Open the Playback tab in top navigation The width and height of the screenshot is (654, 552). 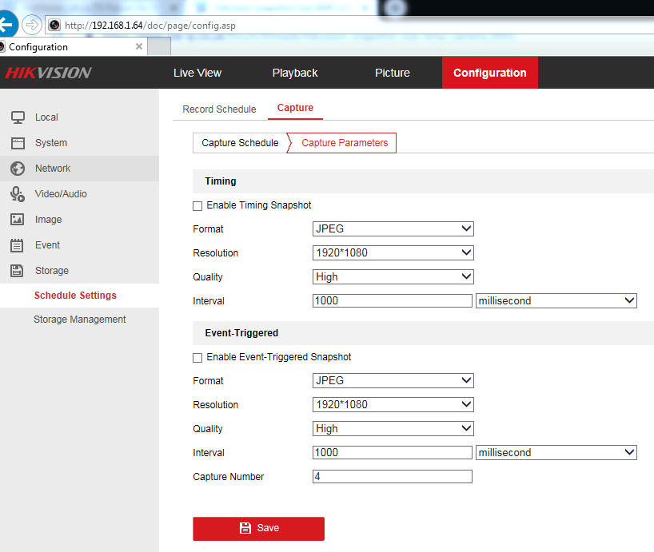tap(295, 73)
